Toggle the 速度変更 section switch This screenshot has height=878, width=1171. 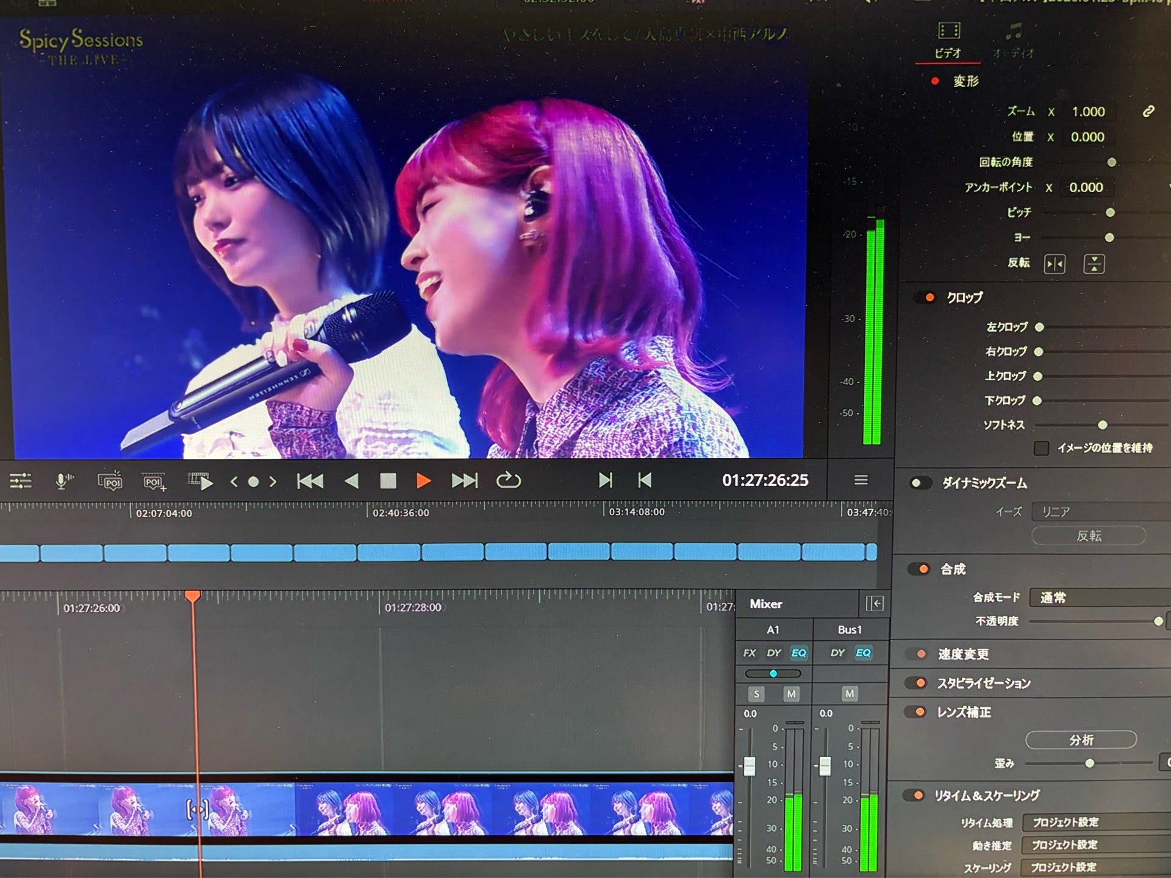(x=917, y=654)
